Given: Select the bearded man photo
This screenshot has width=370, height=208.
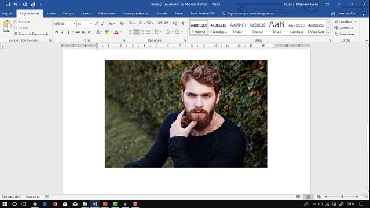Looking at the screenshot, I should [x=186, y=114].
